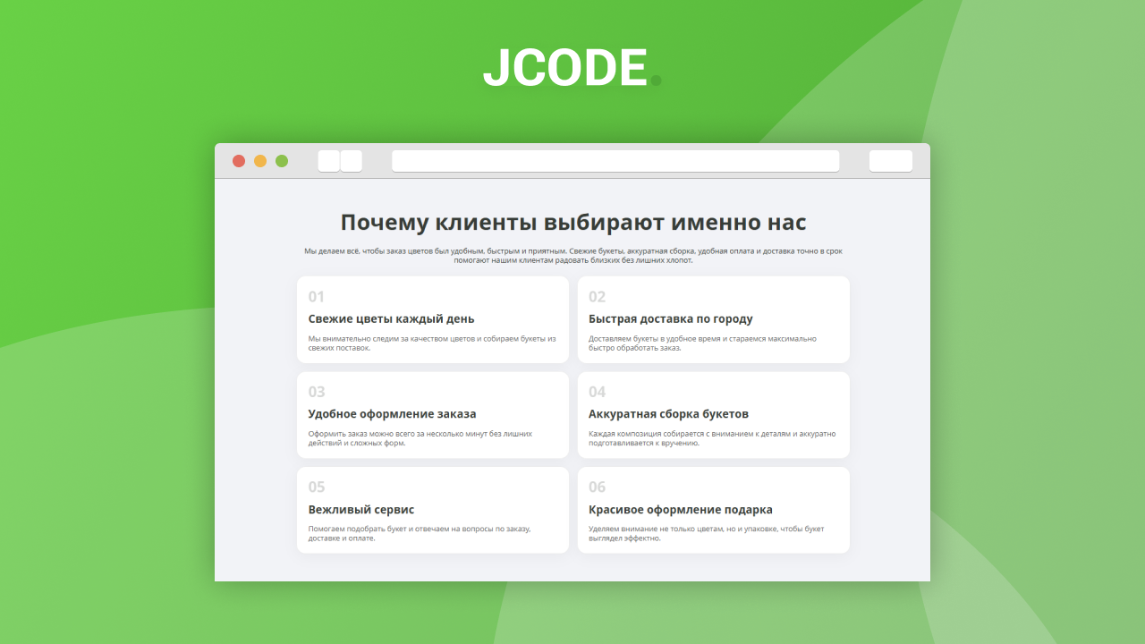Click the number 06 on the last card

(598, 486)
